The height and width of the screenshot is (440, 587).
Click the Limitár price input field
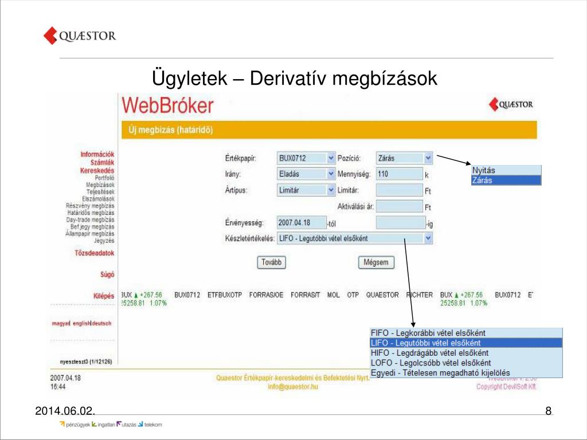point(400,190)
